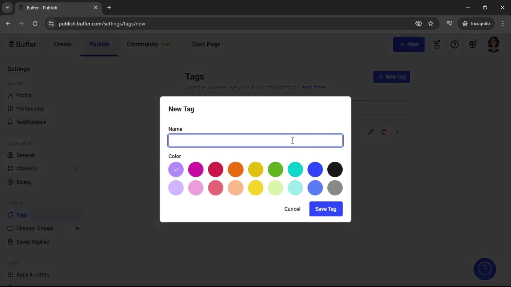
Task: Open help via the question mark icon
Action: click(455, 44)
